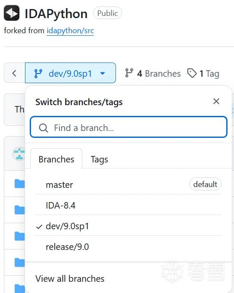The image size is (234, 293).
Task: Open the idapython/src fork source link
Action: point(70,31)
